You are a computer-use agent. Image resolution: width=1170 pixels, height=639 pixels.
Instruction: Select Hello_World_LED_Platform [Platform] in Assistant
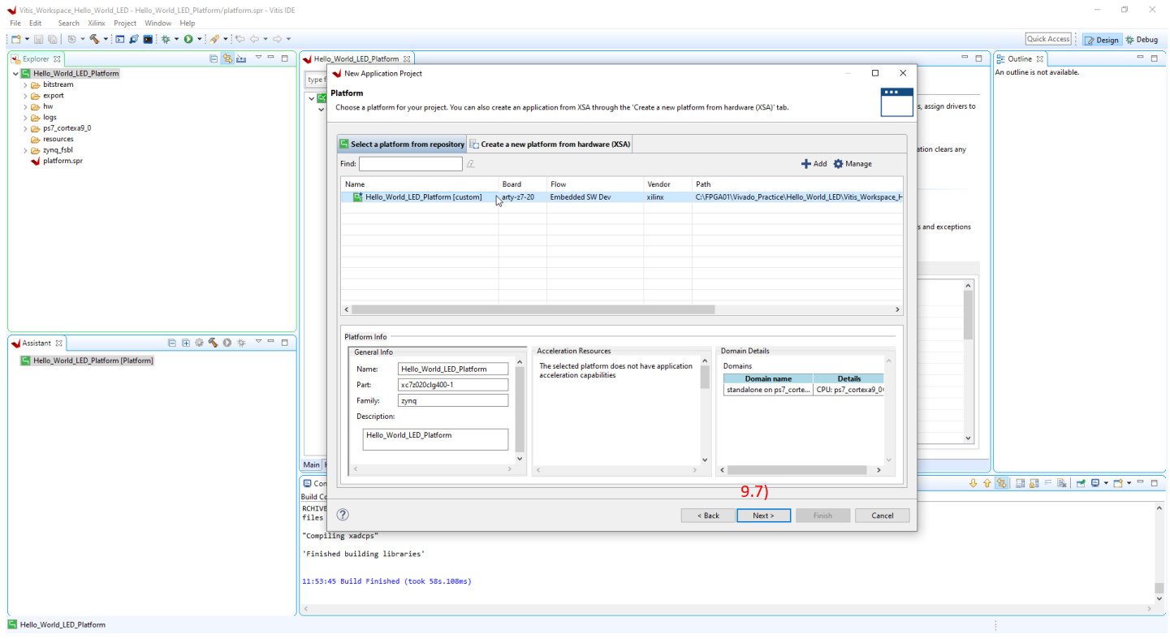(87, 361)
